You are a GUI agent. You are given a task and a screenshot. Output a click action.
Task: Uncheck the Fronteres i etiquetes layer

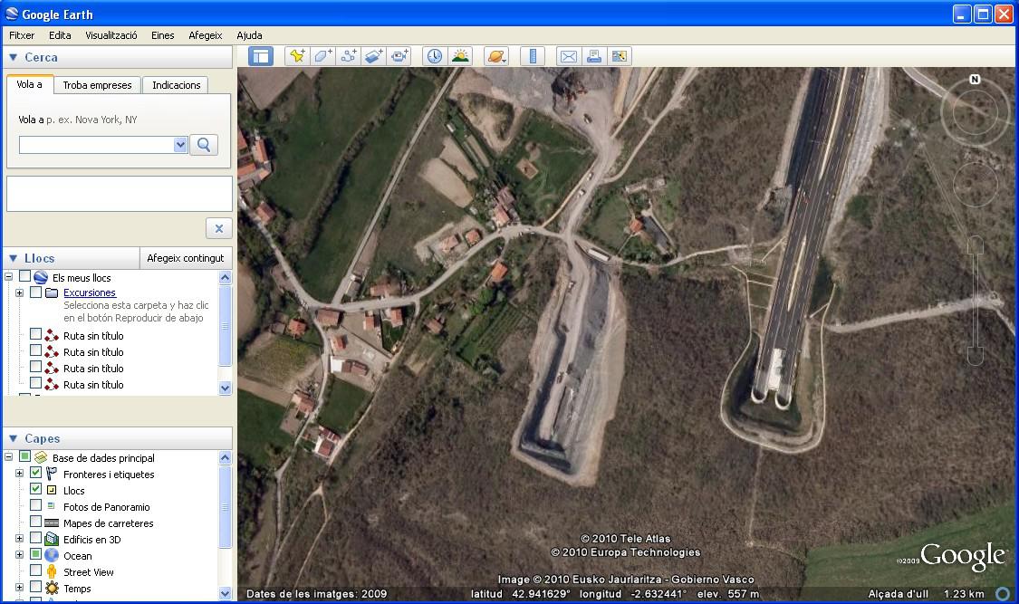(x=36, y=474)
